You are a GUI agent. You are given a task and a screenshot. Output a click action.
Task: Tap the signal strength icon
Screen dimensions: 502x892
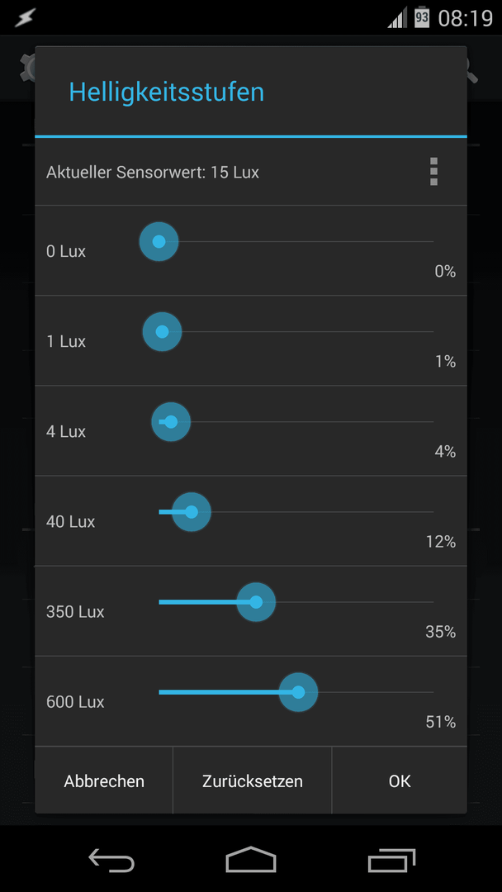[397, 18]
